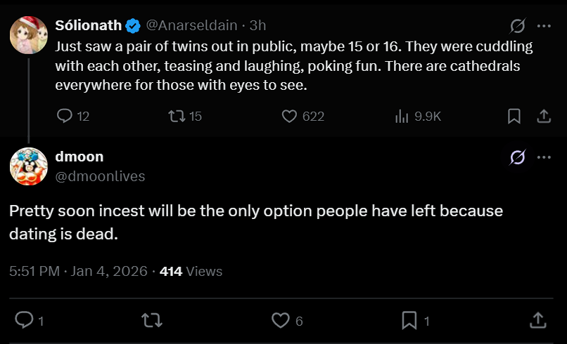Viewport: 567px width, 344px height.
Task: Open Grok icon on Sólionath's tweet
Action: 517,26
